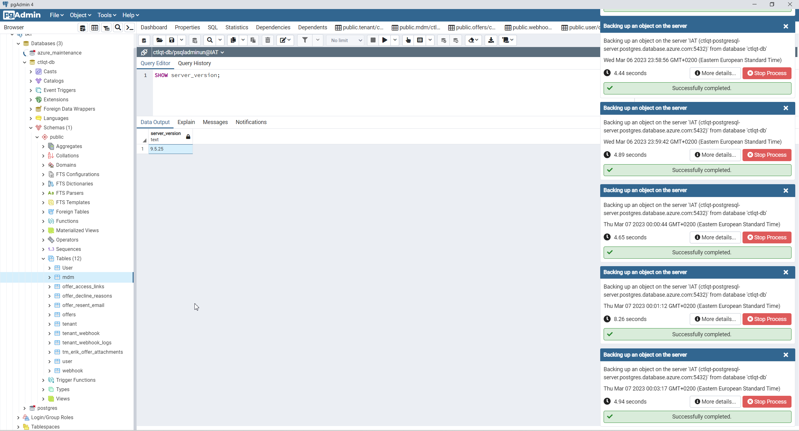Open the Tools menu
This screenshot has height=431, width=799.
(x=106, y=15)
